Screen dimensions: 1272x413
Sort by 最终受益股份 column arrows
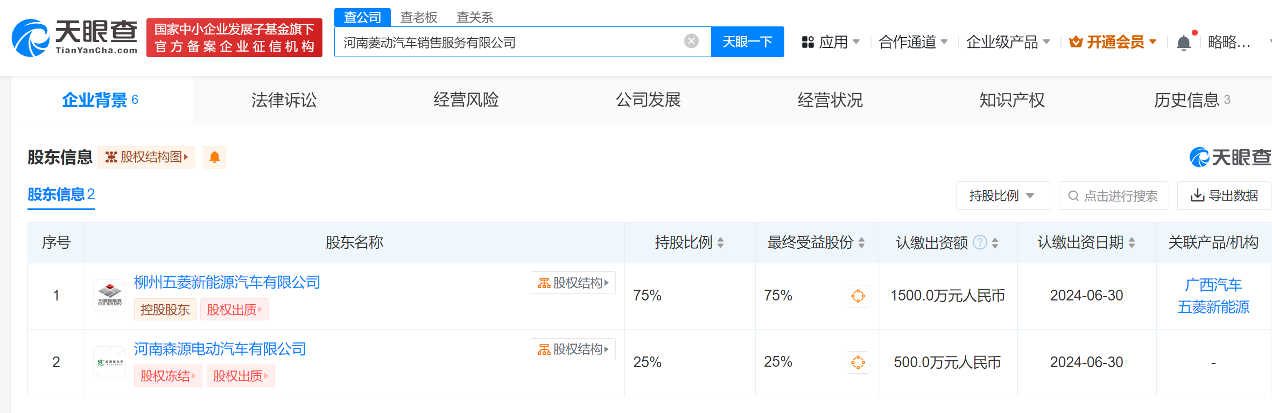[861, 243]
